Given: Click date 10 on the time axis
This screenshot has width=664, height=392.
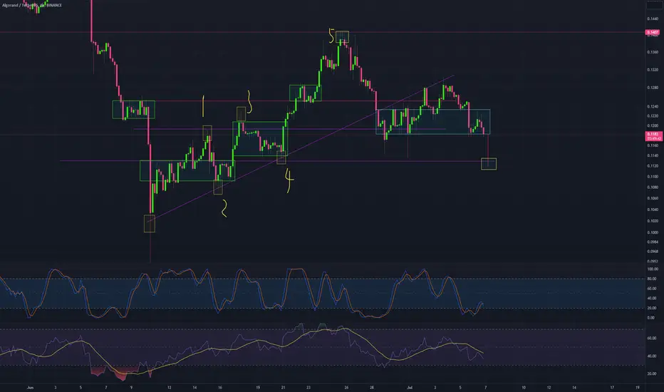Looking at the screenshot, I should (x=524, y=387).
